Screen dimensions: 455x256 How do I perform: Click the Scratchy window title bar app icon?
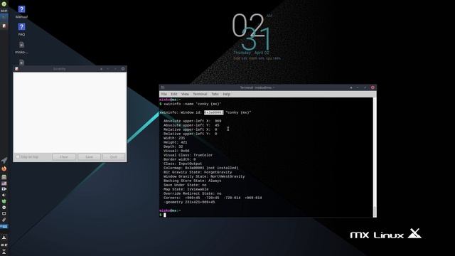16,69
